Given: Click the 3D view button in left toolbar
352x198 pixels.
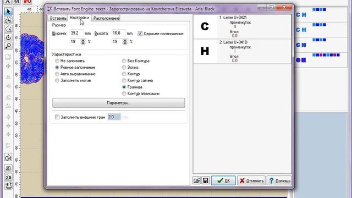Looking at the screenshot, I should point(8,177).
